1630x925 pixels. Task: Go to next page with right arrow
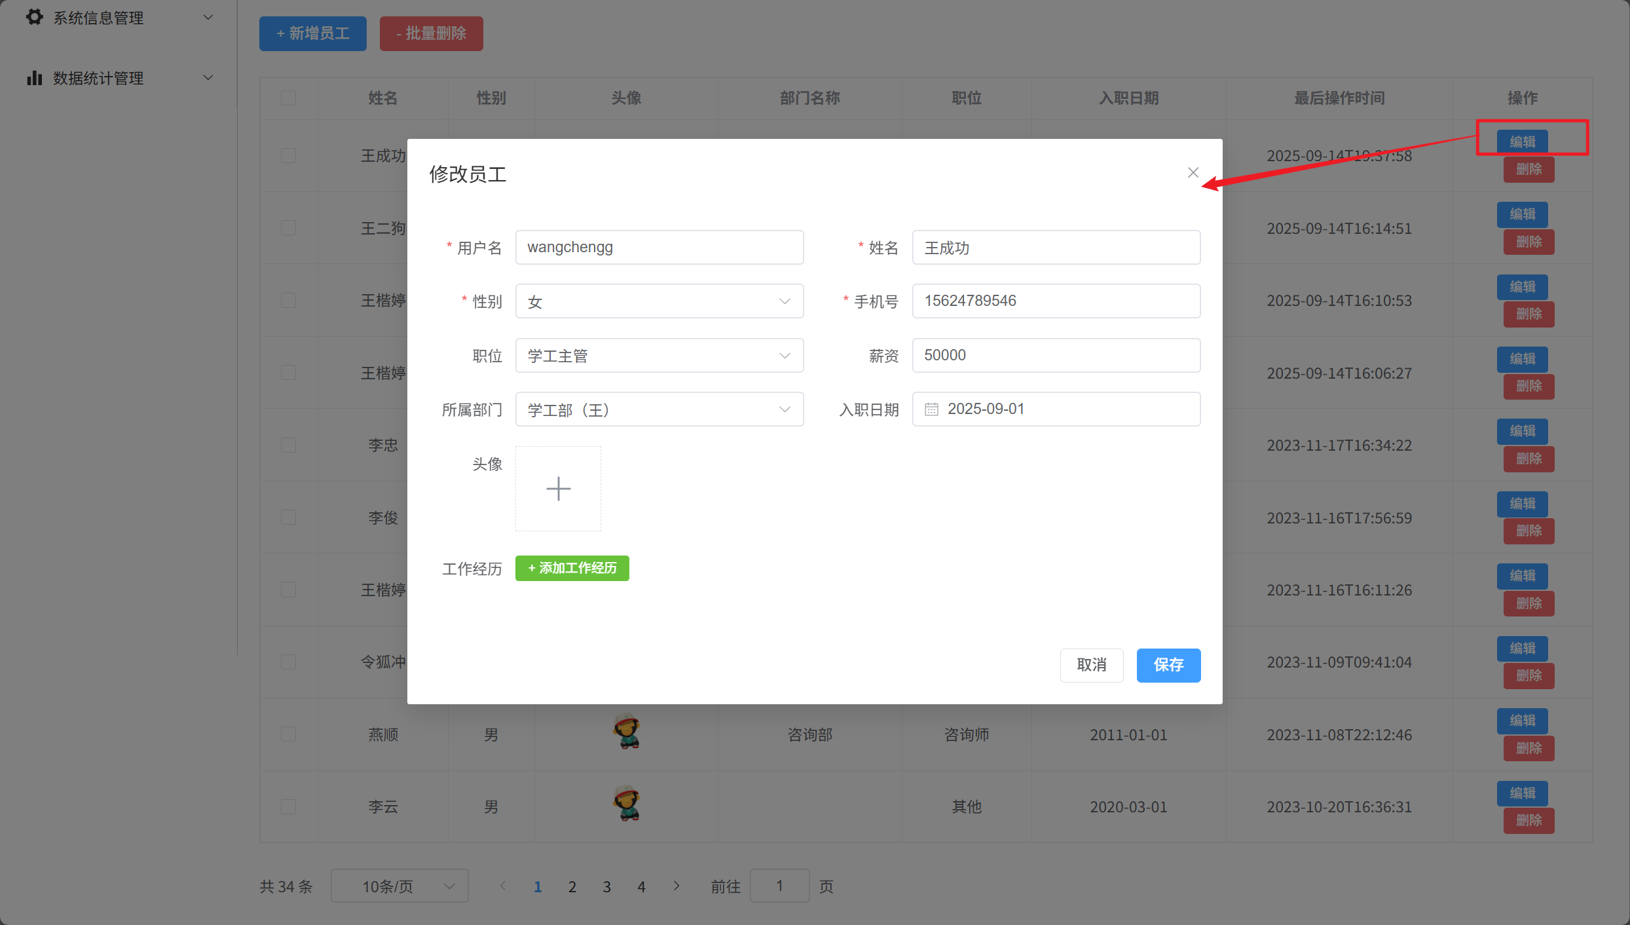click(676, 886)
